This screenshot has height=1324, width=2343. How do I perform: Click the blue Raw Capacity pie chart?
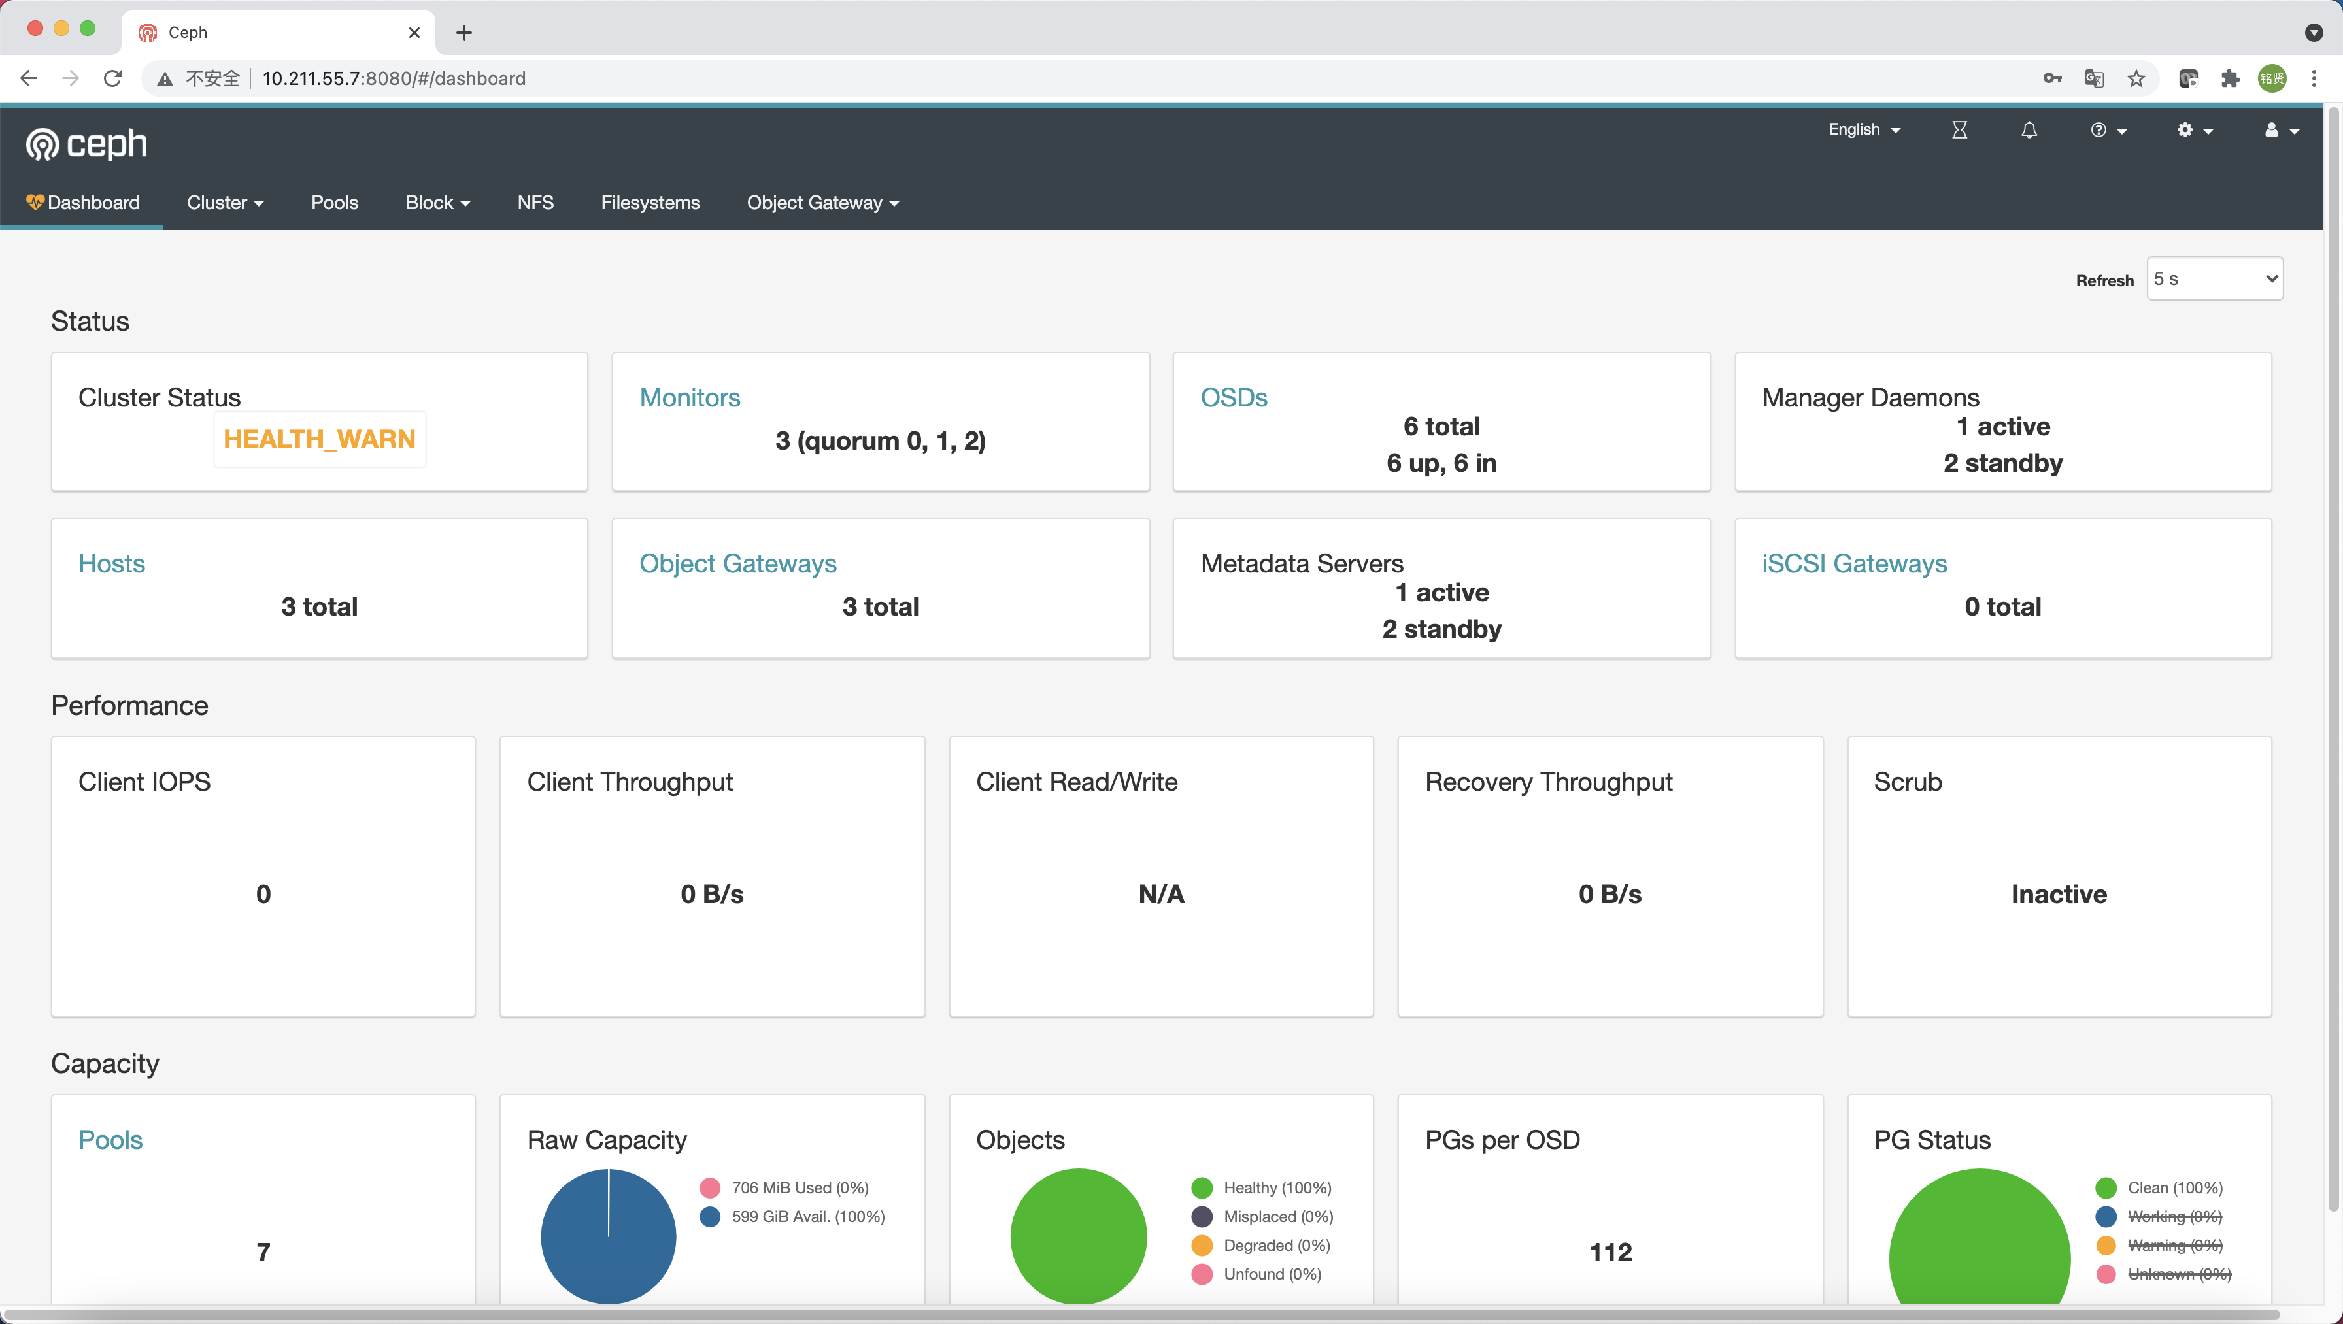click(607, 1236)
